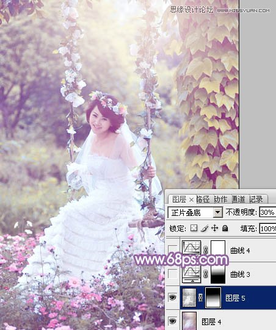Lock transparent pixels icon

pyautogui.click(x=194, y=228)
